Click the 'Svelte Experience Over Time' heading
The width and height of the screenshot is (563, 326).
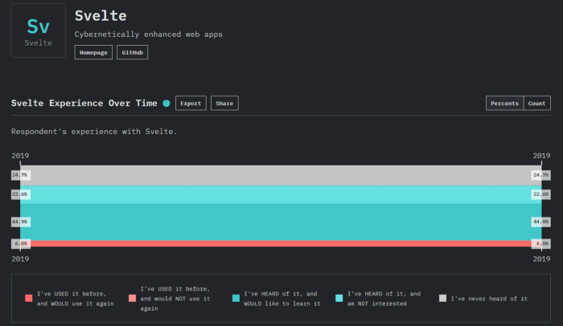(x=84, y=104)
